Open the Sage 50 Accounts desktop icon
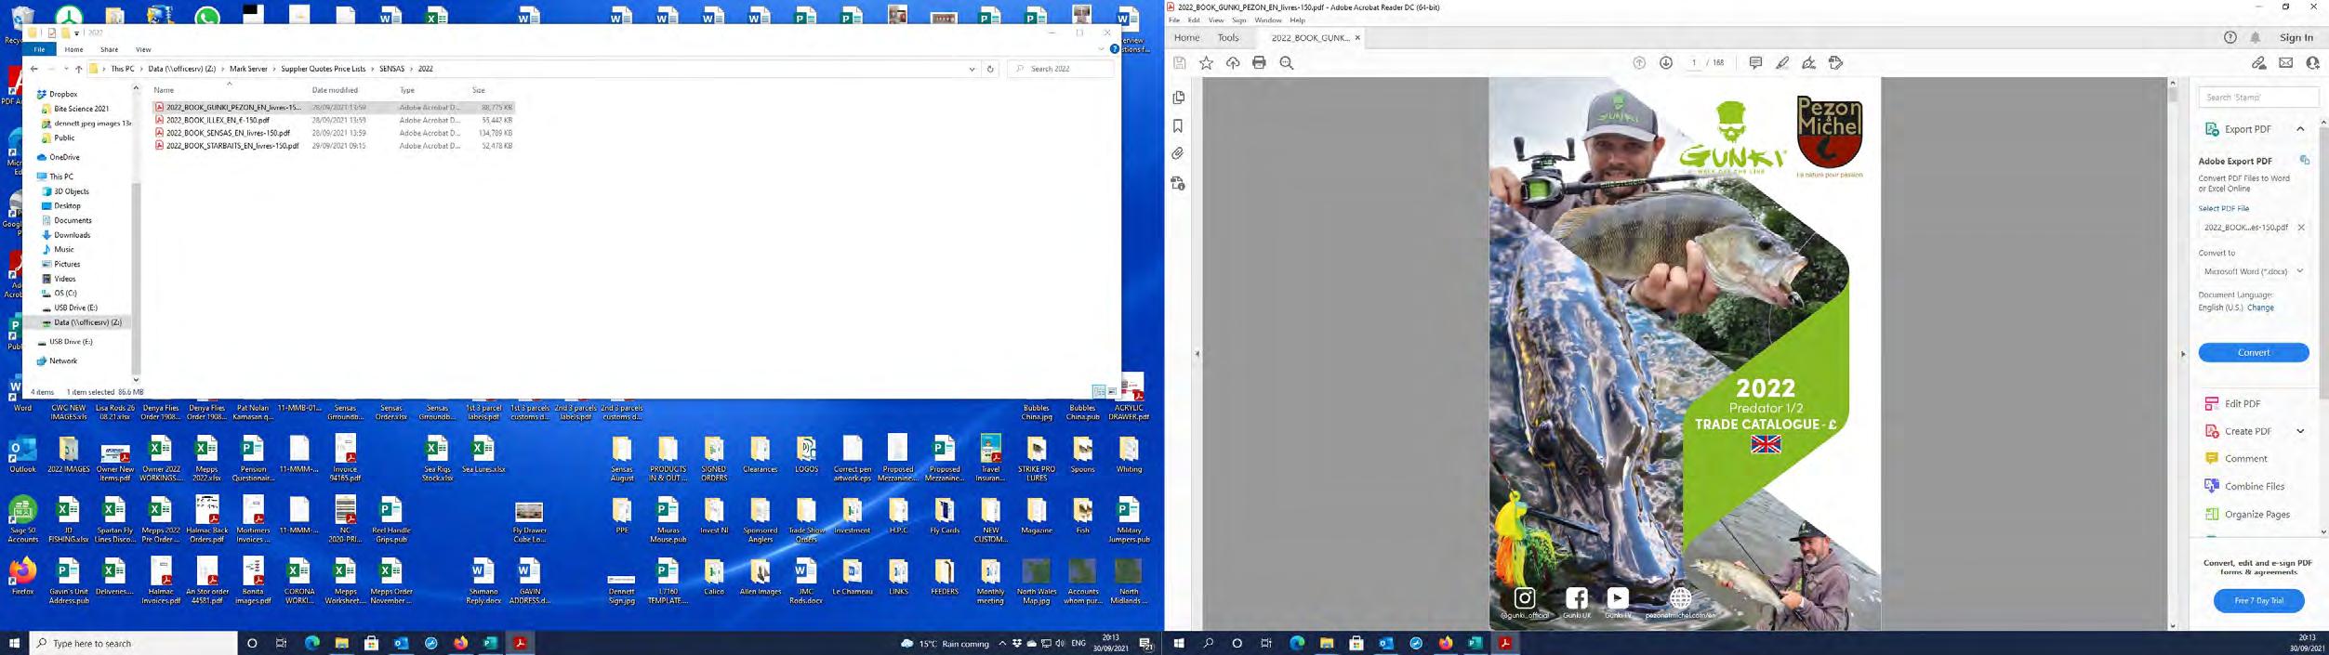The width and height of the screenshot is (2329, 655). tap(22, 519)
